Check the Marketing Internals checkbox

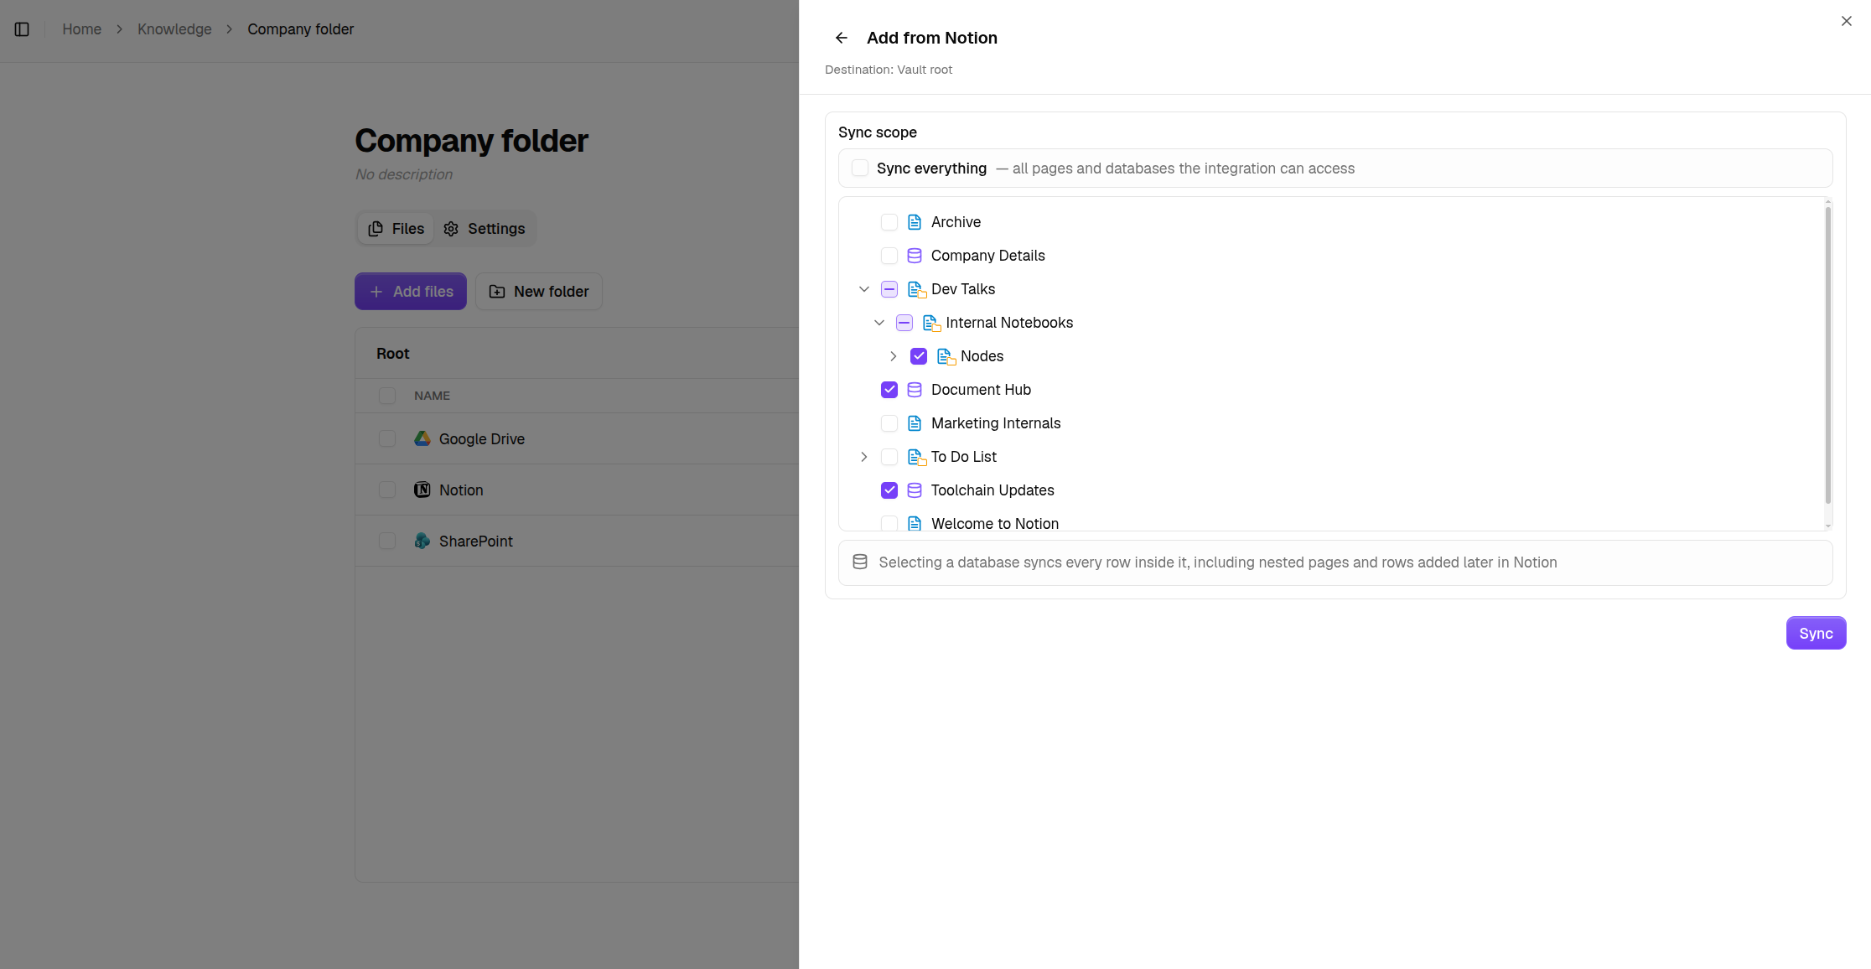[x=889, y=423]
